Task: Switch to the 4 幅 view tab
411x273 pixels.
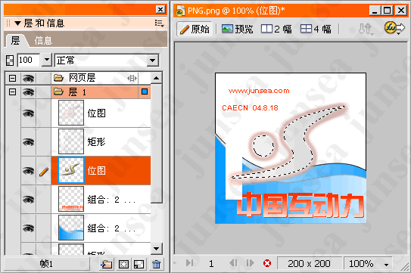Action: (316, 29)
